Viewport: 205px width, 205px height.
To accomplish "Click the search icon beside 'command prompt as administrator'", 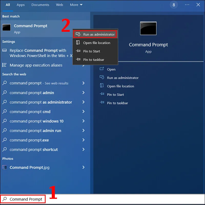I will pos(4,102).
